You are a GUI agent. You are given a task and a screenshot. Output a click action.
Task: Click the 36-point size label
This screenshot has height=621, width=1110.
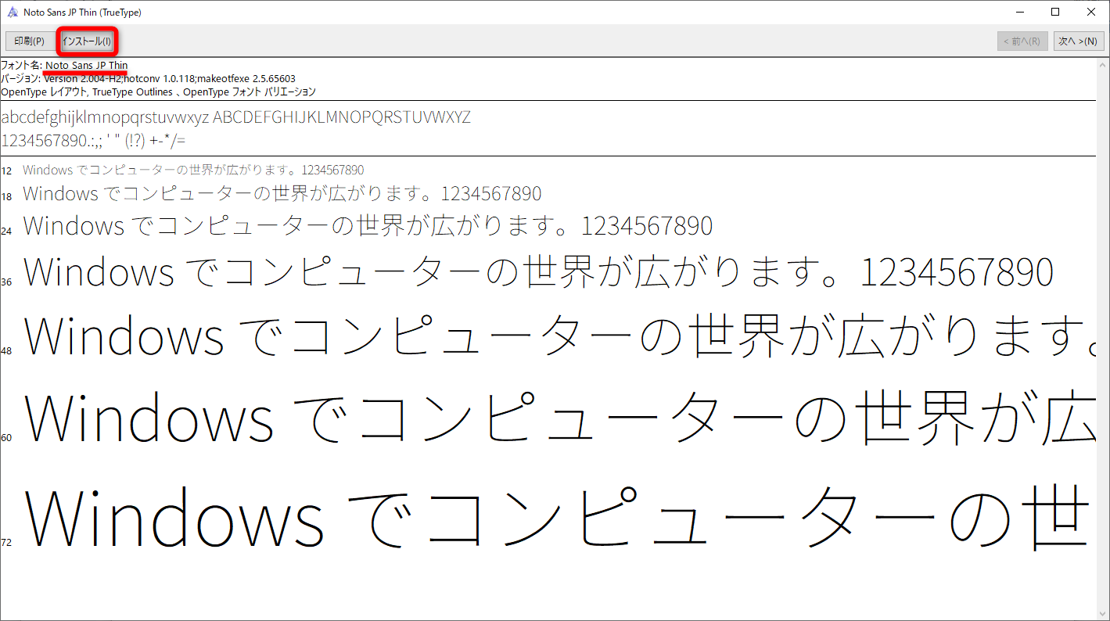[x=6, y=281]
